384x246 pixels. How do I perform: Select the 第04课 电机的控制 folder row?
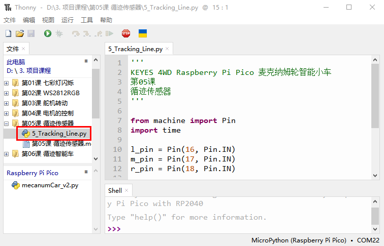tap(48, 113)
